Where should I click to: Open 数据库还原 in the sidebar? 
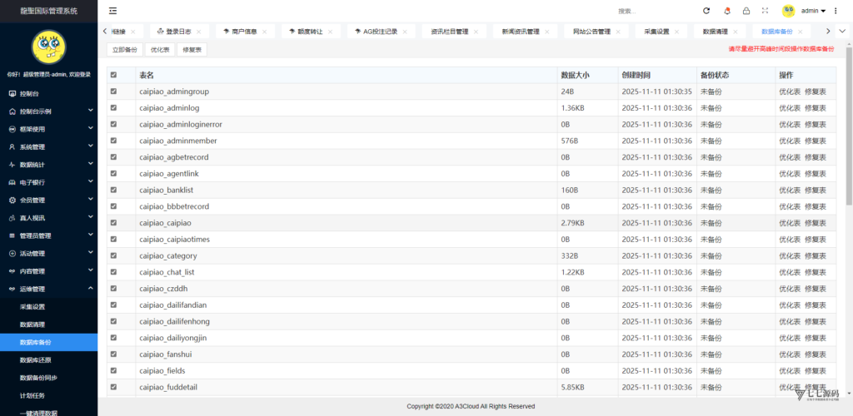click(36, 360)
